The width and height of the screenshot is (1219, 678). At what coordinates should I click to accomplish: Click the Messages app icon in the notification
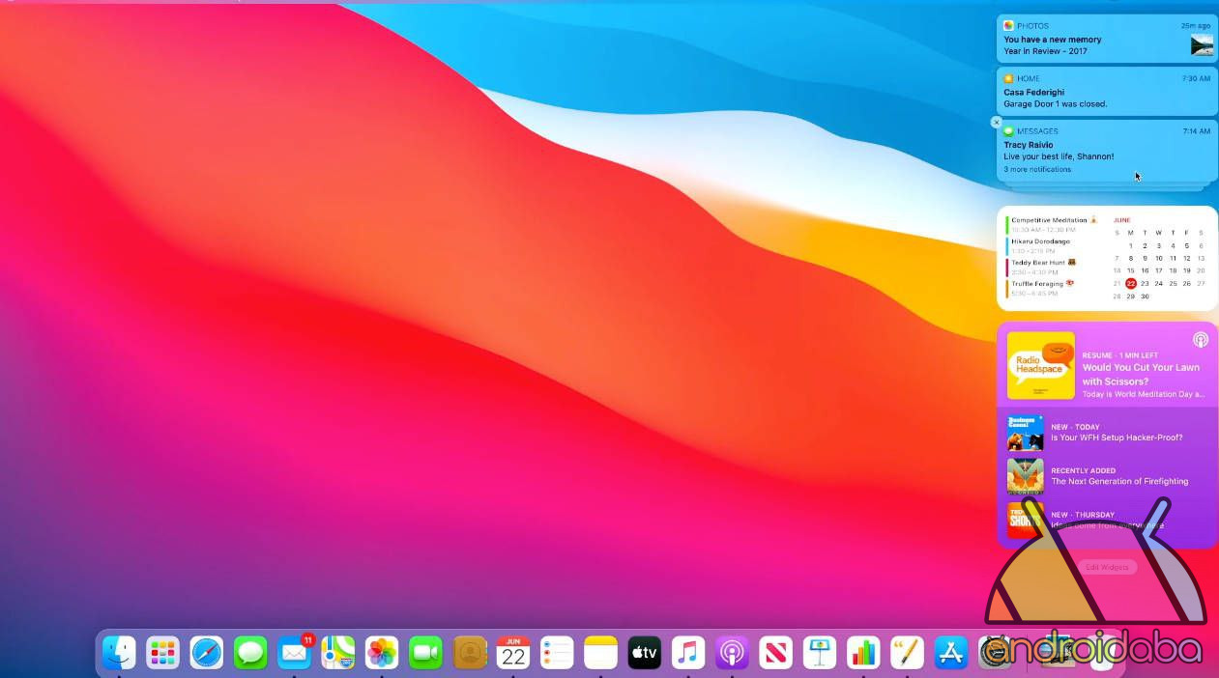(1008, 130)
